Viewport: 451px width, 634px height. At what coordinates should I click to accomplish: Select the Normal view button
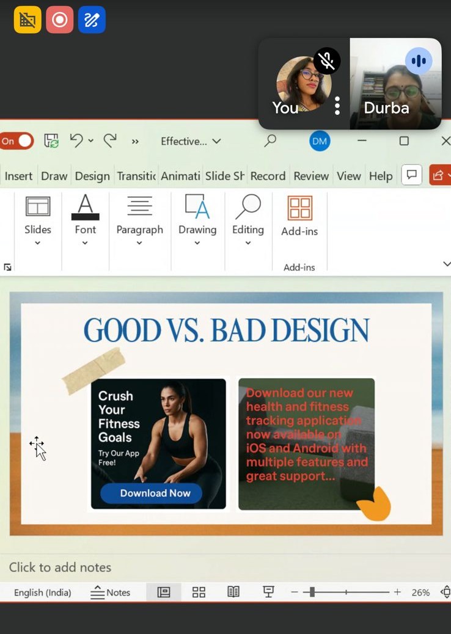163,592
